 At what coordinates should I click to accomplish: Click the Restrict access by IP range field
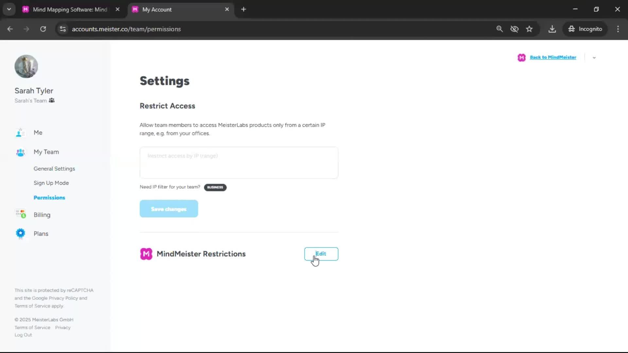click(x=239, y=163)
